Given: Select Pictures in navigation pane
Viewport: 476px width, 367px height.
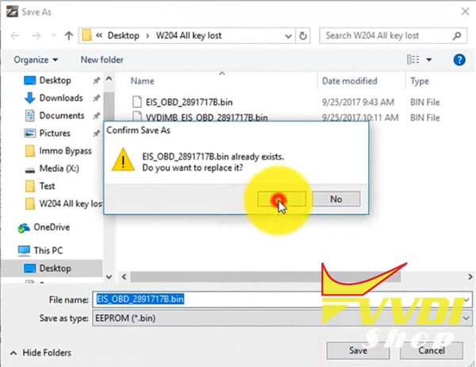Looking at the screenshot, I should coord(55,133).
